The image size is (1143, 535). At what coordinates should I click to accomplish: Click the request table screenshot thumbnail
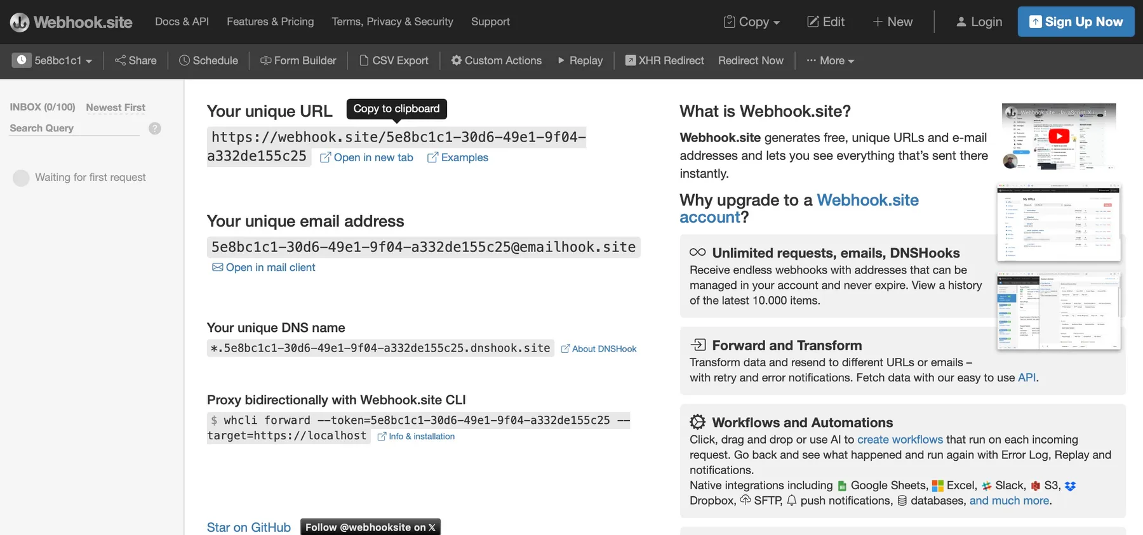[x=1059, y=311]
